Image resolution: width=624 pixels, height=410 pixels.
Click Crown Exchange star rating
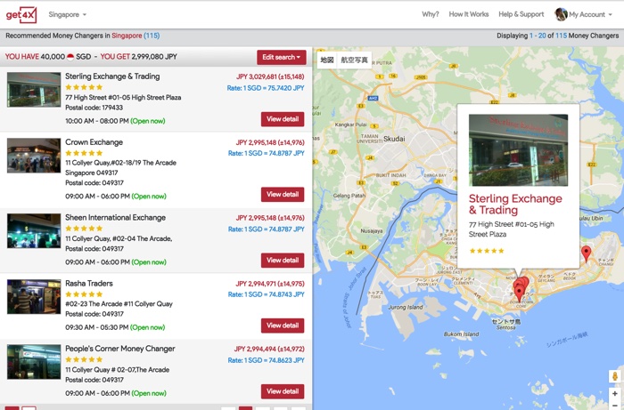pos(84,153)
